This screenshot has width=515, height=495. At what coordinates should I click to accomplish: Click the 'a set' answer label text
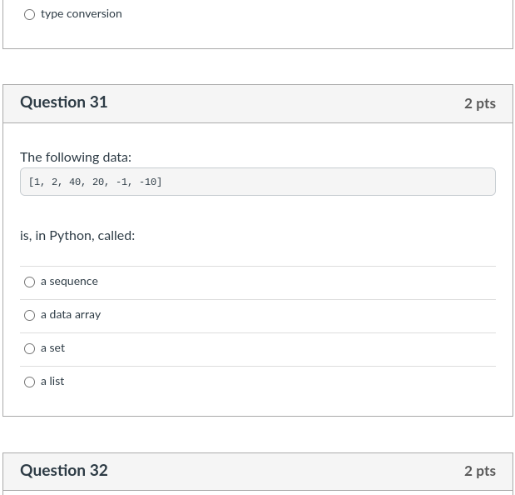52,348
